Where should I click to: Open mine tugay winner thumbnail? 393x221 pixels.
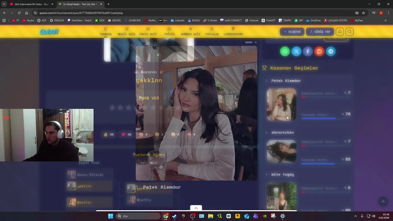(282, 196)
